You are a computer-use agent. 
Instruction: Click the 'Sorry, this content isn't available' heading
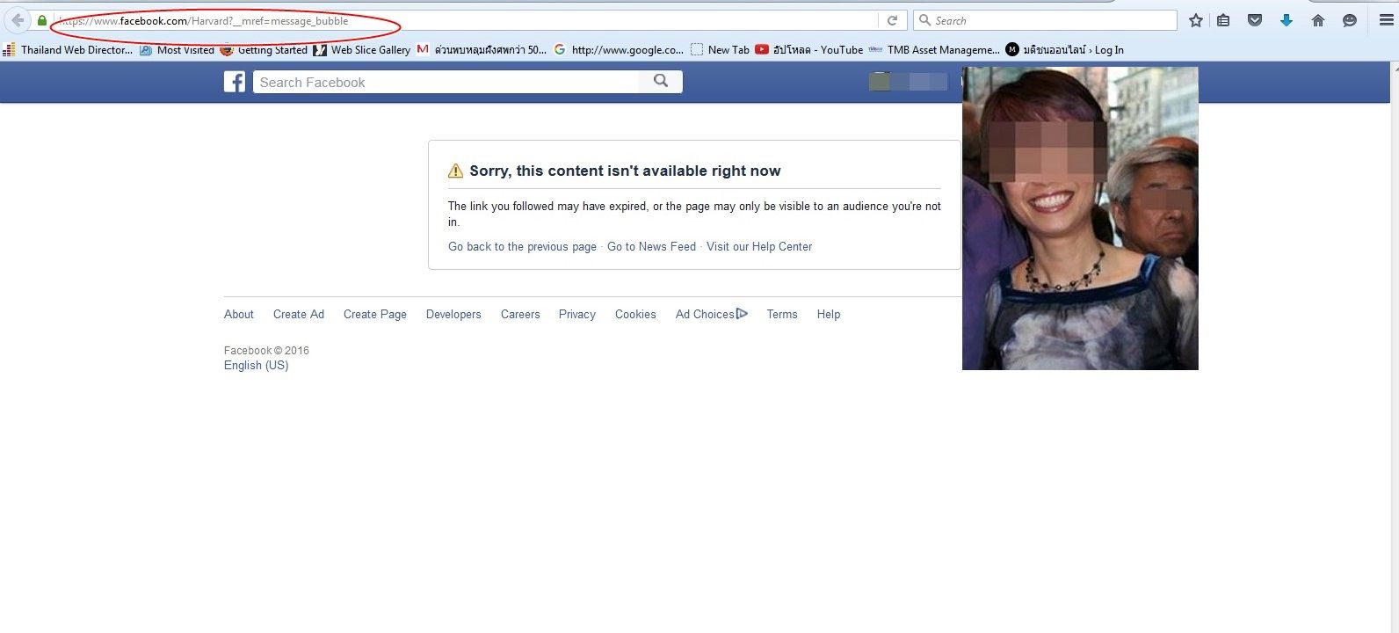(625, 171)
